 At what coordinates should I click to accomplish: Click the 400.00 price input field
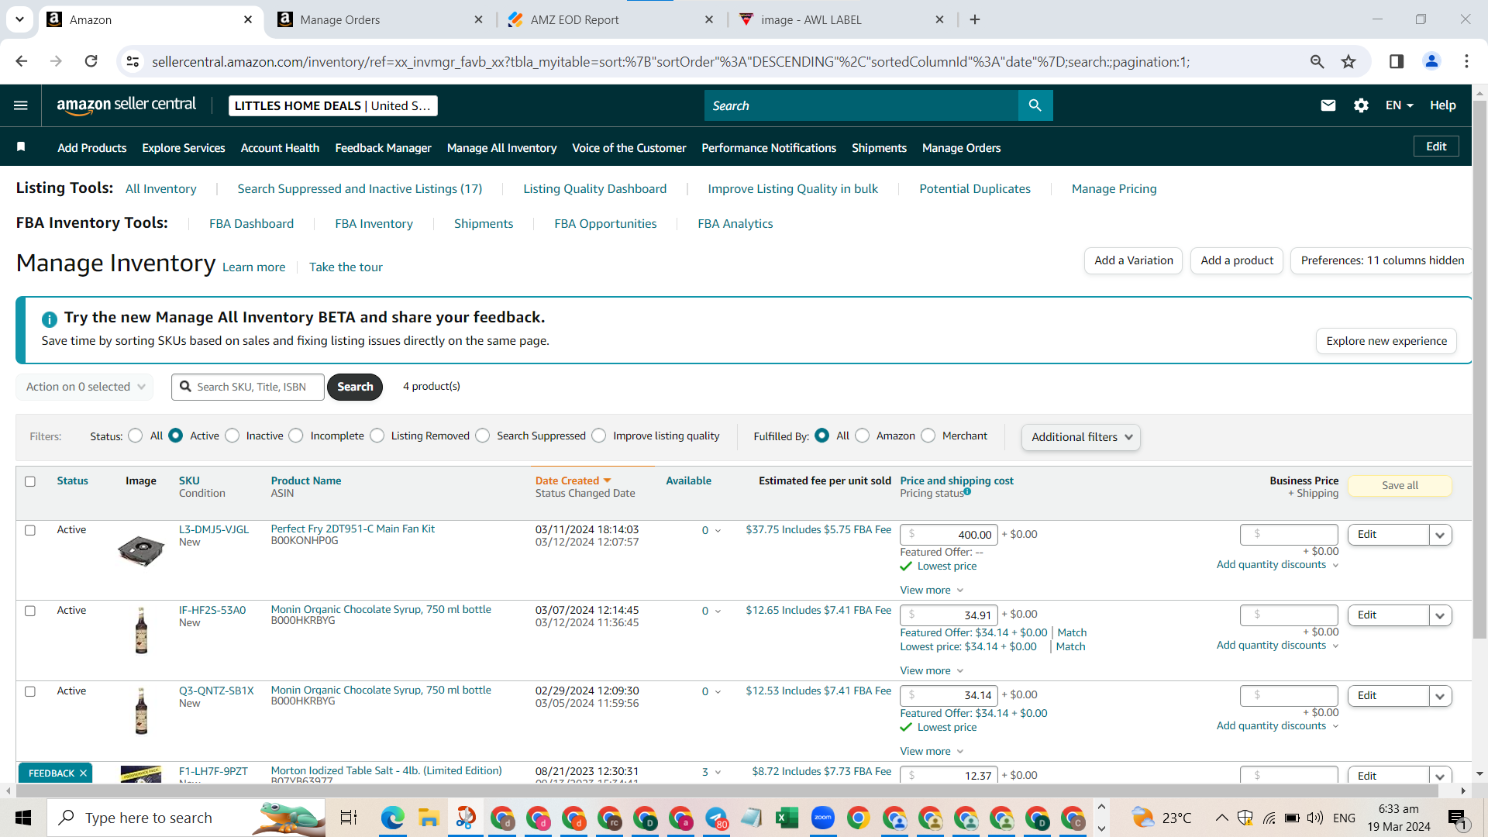tap(949, 535)
